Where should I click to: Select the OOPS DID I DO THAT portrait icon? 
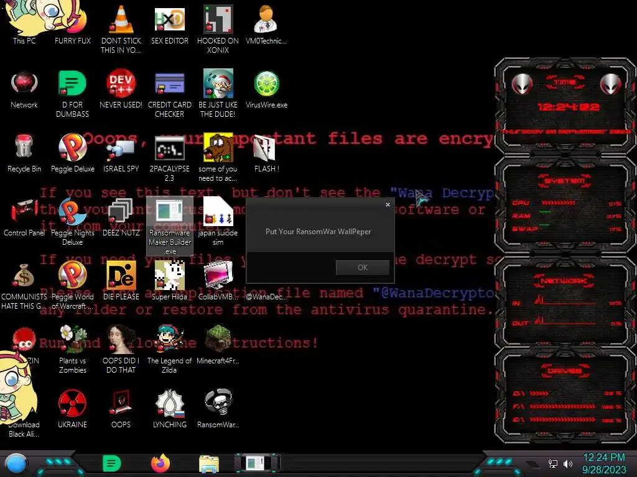tap(121, 349)
